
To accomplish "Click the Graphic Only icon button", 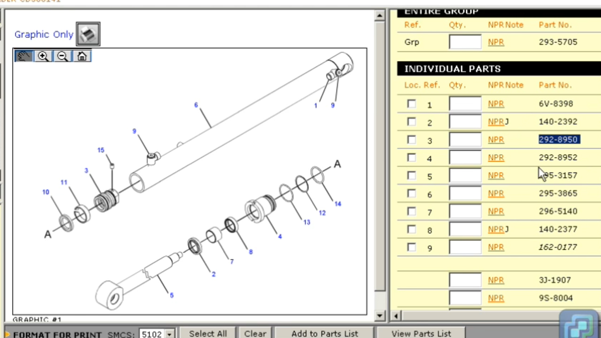I will click(88, 34).
